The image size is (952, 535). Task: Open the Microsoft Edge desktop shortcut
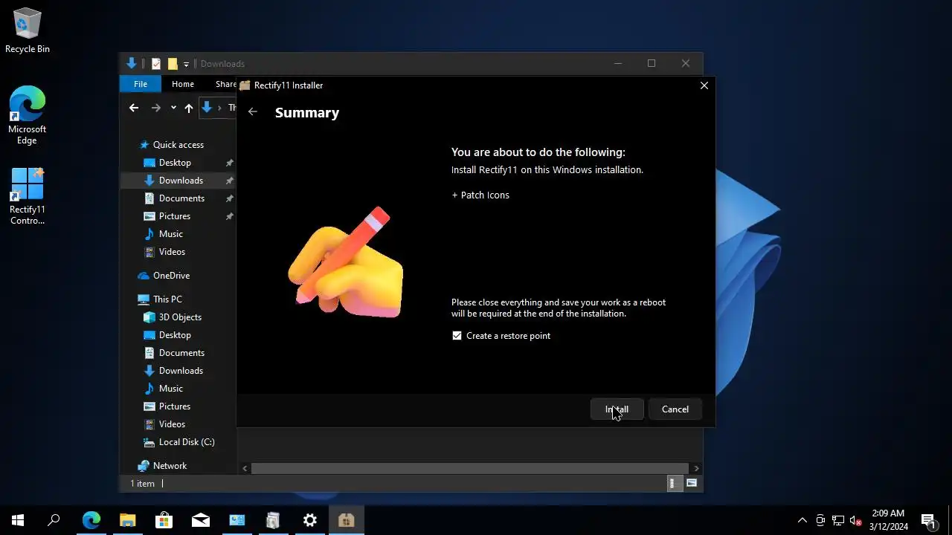coord(27,115)
